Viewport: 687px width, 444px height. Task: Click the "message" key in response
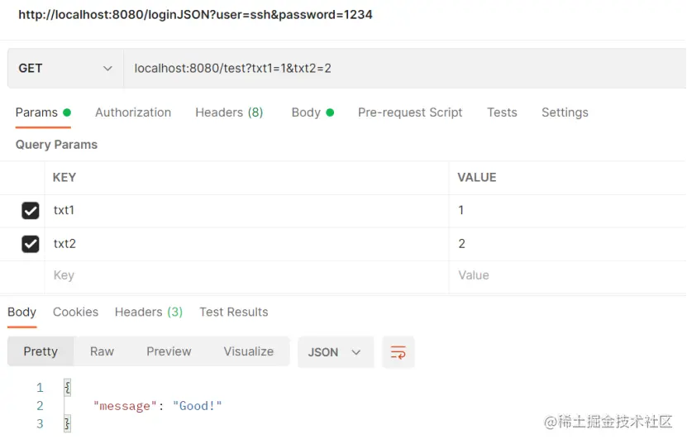[x=125, y=406]
